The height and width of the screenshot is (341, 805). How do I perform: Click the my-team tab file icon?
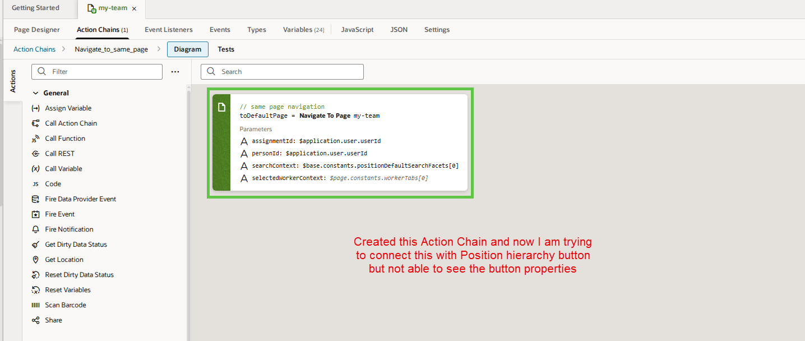point(91,8)
